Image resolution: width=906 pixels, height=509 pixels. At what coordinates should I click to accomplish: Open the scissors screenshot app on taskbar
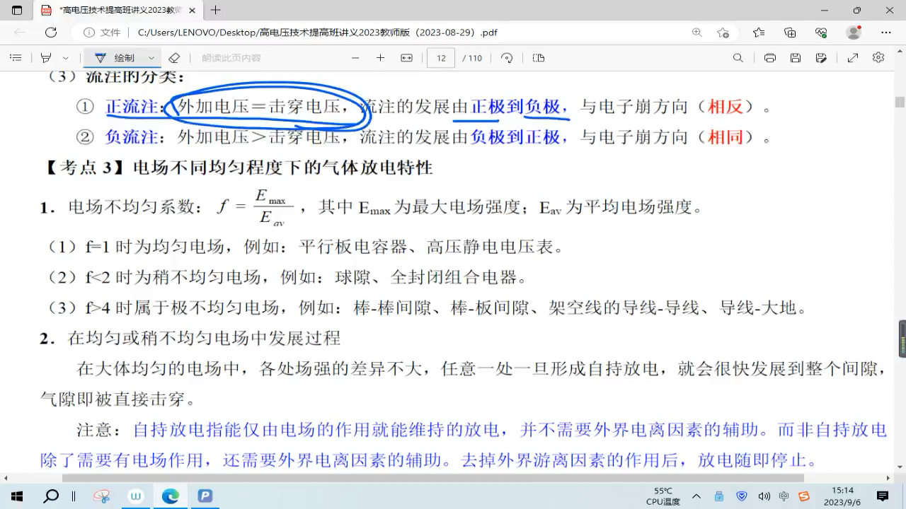click(101, 496)
